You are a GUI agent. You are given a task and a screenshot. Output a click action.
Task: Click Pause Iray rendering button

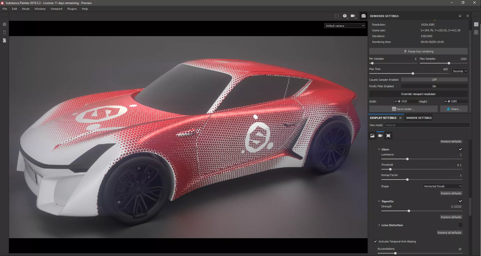point(418,51)
